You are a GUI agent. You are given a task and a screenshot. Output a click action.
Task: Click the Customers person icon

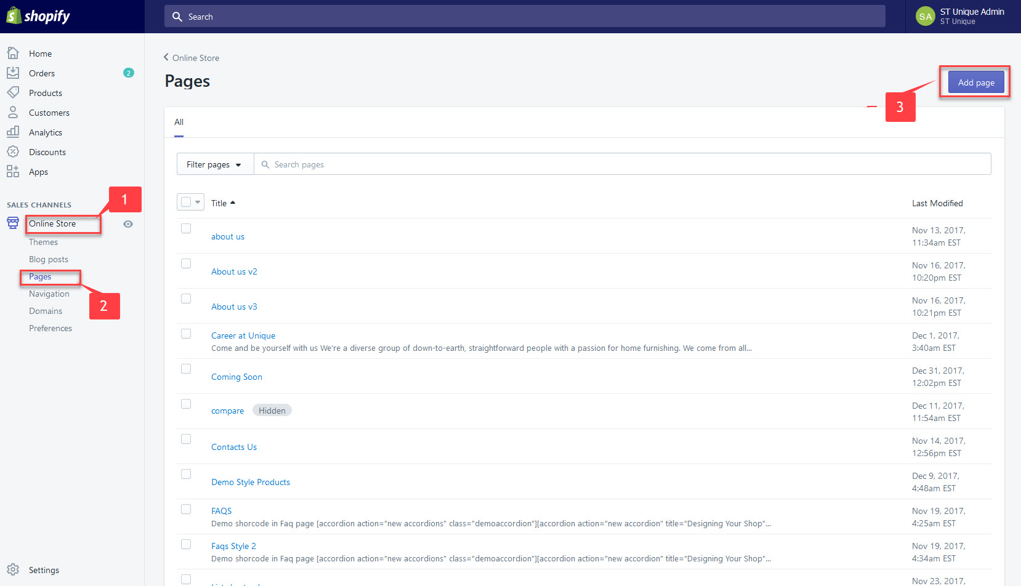click(13, 112)
